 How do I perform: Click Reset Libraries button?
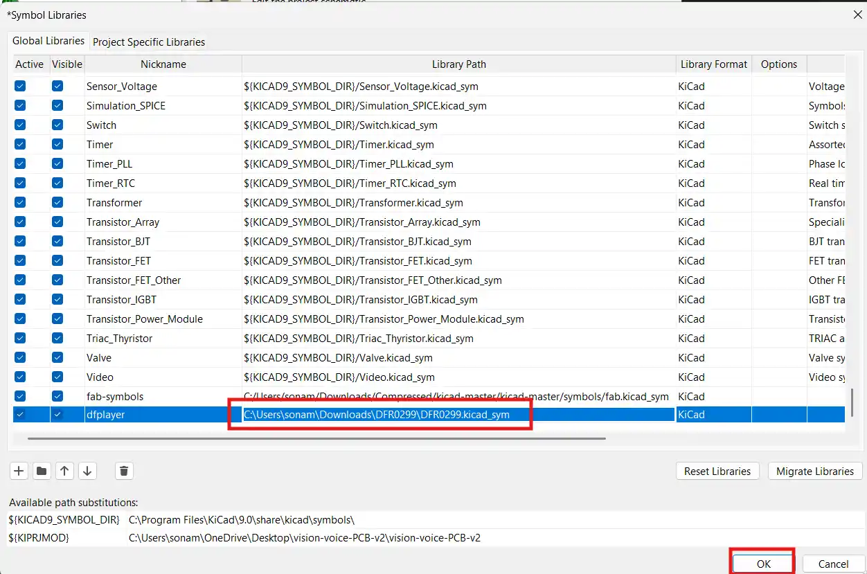coord(717,471)
